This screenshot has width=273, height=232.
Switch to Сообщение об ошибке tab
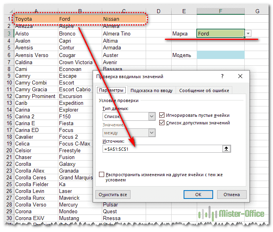click(x=204, y=90)
